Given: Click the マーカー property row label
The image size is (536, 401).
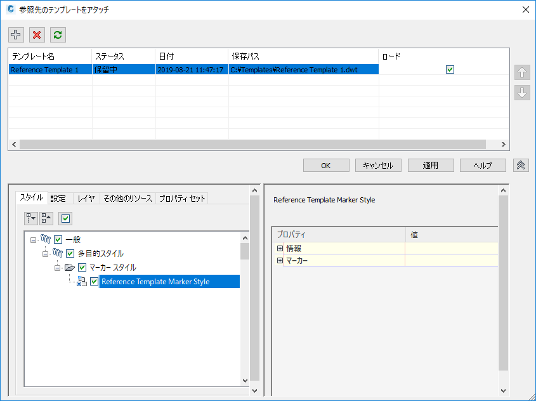Looking at the screenshot, I should (297, 261).
